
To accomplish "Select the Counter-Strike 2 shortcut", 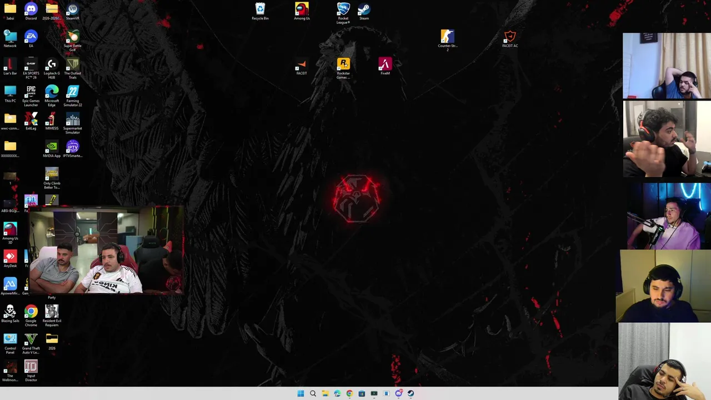I will [x=448, y=41].
